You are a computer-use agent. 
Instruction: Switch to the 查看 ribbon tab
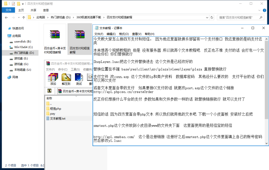(x=46, y=10)
